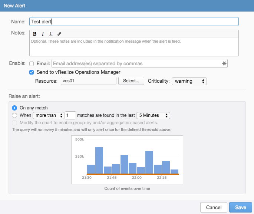254x214 pixels.
Task: Uncheck Send to vRealize Operations Manager
Action: click(x=32, y=72)
